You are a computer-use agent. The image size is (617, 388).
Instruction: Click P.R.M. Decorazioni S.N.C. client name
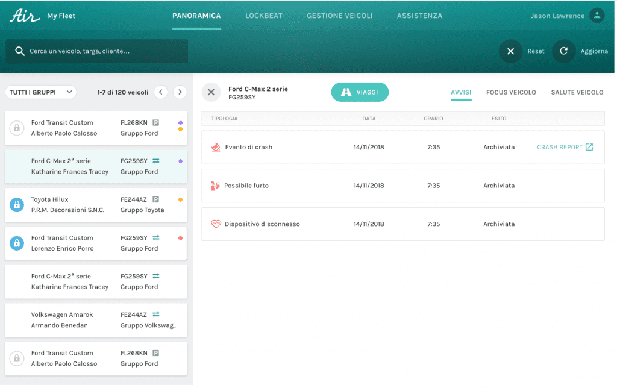click(x=67, y=210)
